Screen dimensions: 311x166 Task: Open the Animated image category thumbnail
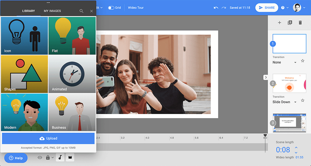click(72, 74)
